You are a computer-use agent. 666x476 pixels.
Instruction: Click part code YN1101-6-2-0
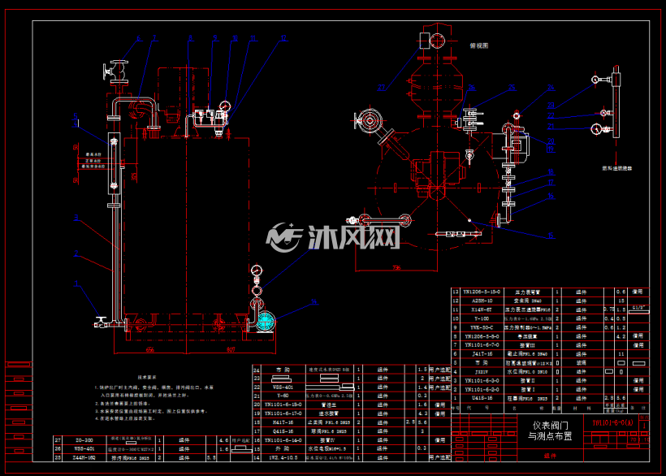[482, 389]
